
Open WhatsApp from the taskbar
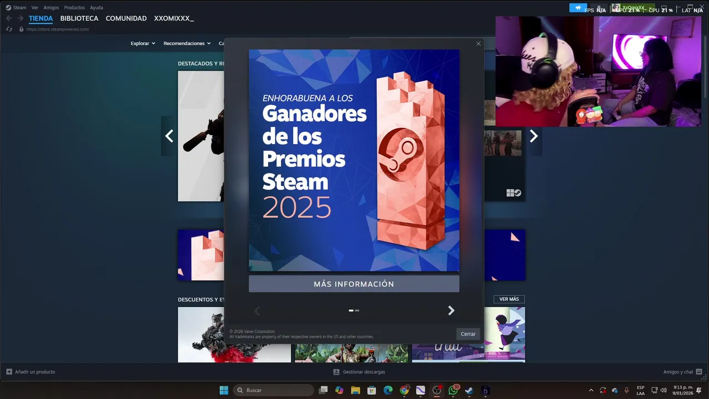[453, 390]
